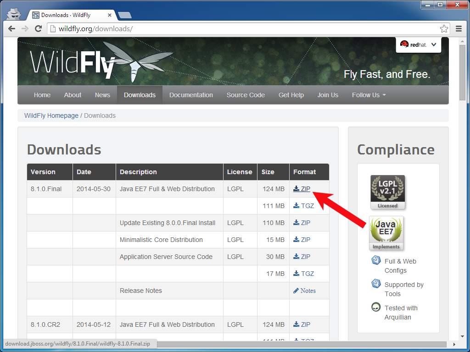Reload the page with the refresh icon

click(38, 29)
